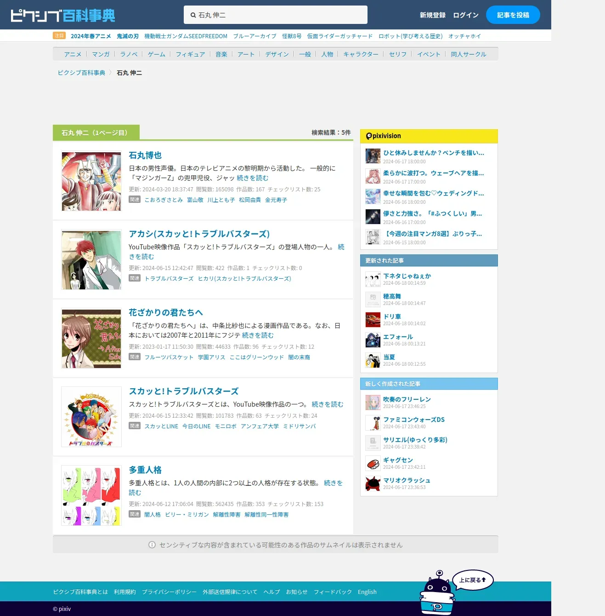Open 花ざかりの君たちへ article title
605x616 pixels.
[166, 313]
